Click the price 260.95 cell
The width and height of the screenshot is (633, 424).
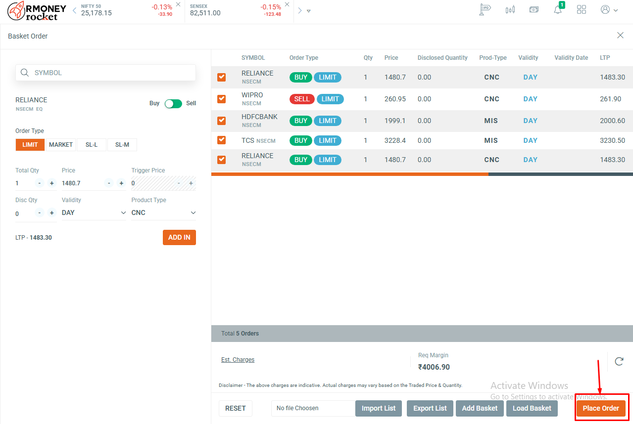pyautogui.click(x=395, y=99)
